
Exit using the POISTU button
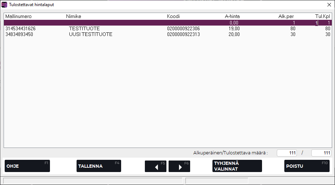[x=307, y=166]
